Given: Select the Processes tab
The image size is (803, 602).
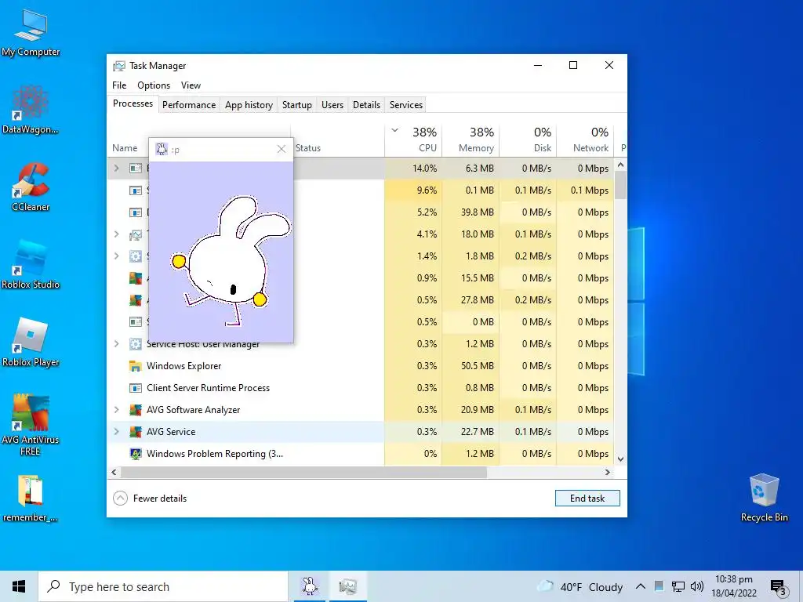Looking at the screenshot, I should point(133,103).
